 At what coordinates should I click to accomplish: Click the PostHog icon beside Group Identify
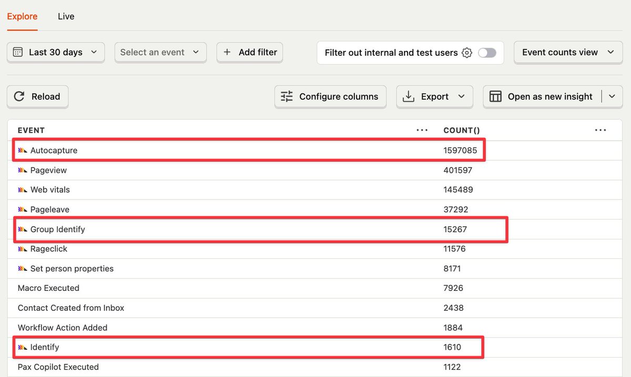[23, 229]
